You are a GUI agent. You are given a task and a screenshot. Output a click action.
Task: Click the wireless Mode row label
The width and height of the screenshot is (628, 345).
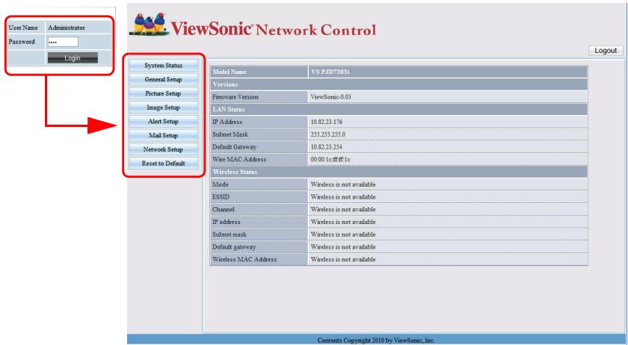(x=221, y=184)
